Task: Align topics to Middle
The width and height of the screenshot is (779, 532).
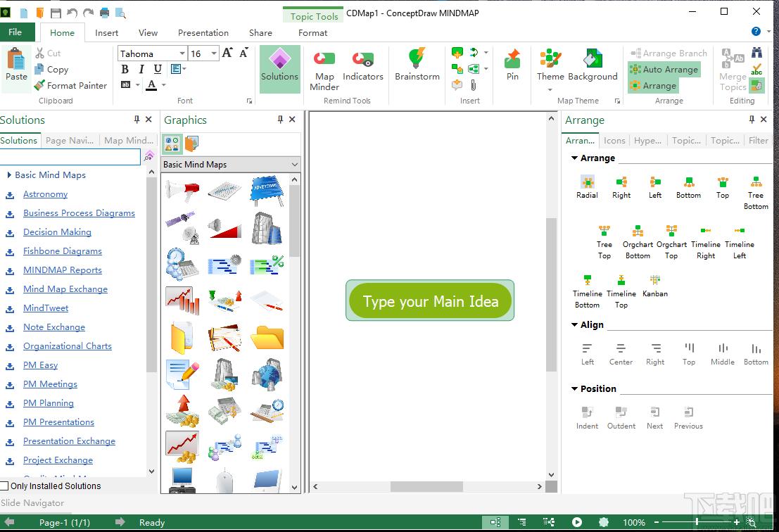Action: coord(723,354)
